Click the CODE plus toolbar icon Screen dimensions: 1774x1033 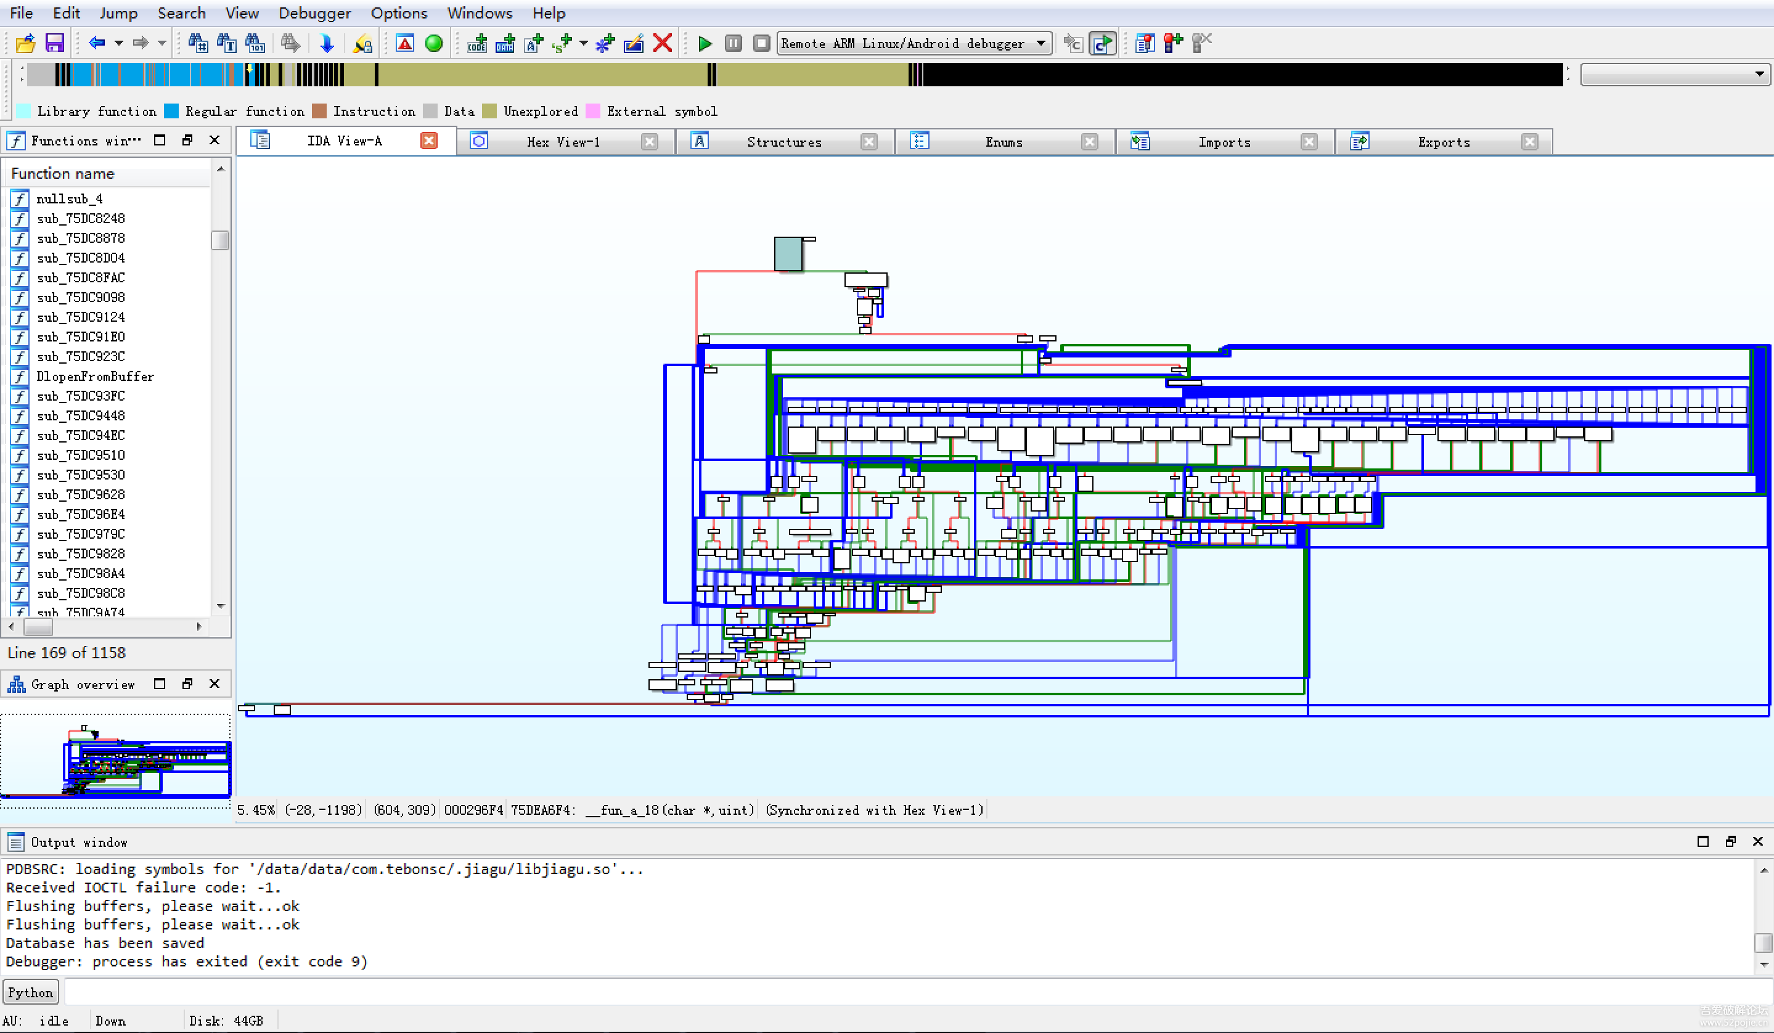(476, 44)
